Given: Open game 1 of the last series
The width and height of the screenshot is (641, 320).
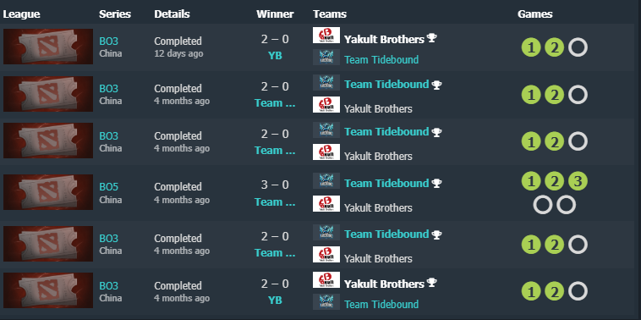Looking at the screenshot, I should coord(531,292).
